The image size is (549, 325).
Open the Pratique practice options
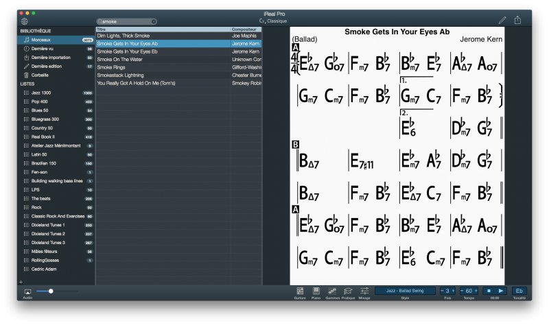point(348,291)
